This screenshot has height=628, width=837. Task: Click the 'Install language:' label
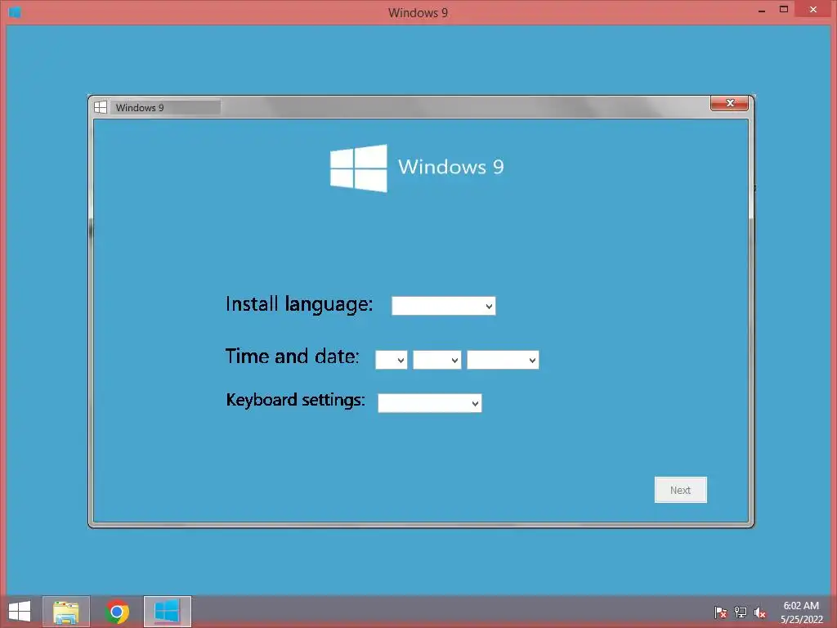point(299,304)
